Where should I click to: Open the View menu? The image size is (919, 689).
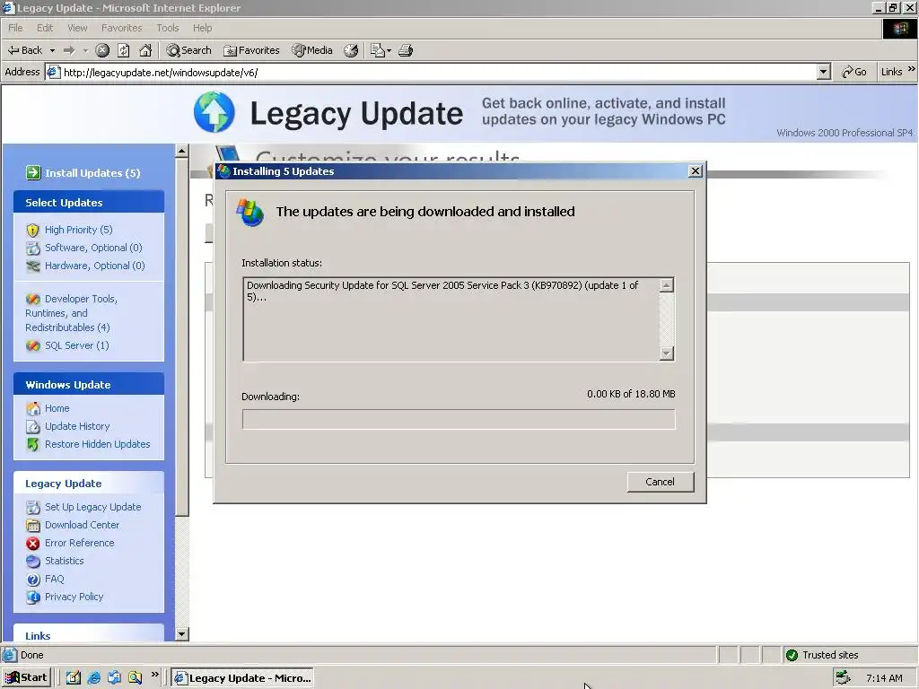point(77,28)
